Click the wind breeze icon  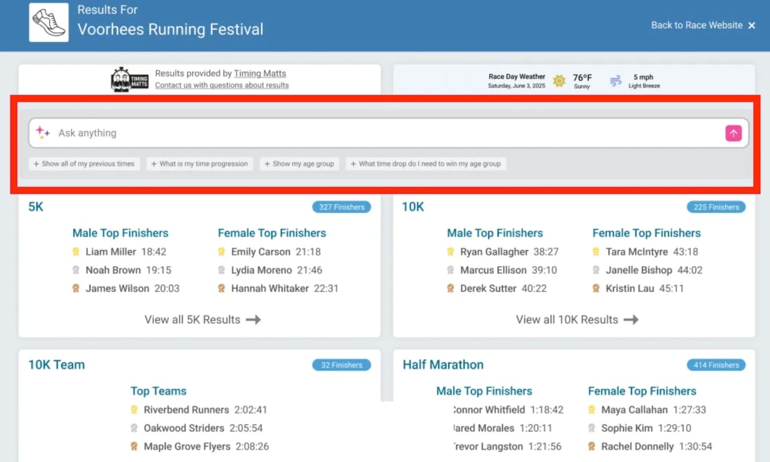[x=616, y=81]
